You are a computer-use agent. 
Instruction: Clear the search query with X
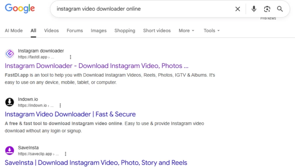238,9
